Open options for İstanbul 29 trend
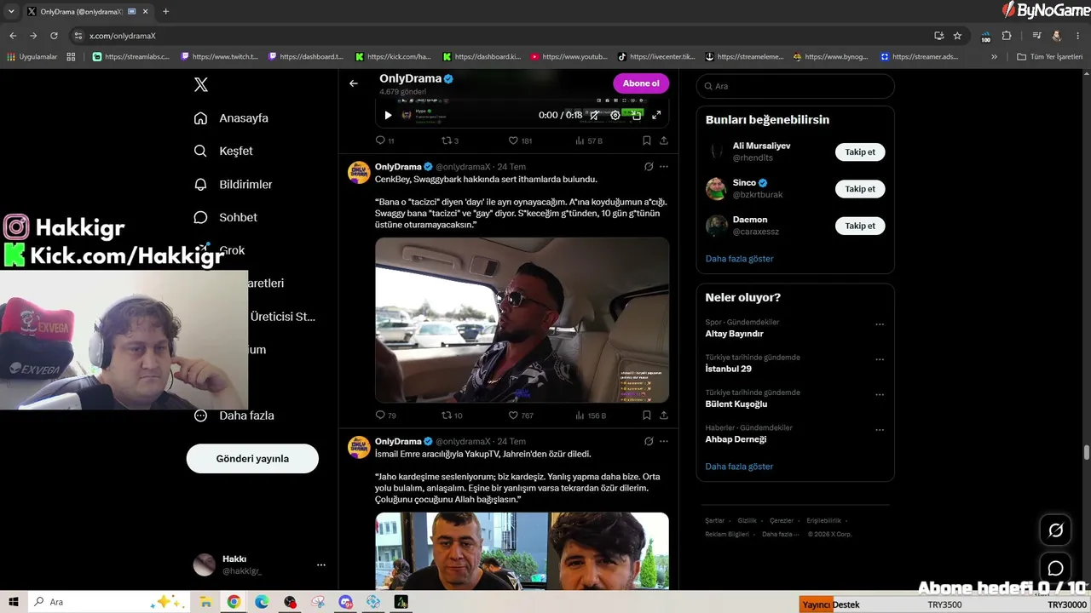This screenshot has width=1091, height=613. [880, 359]
